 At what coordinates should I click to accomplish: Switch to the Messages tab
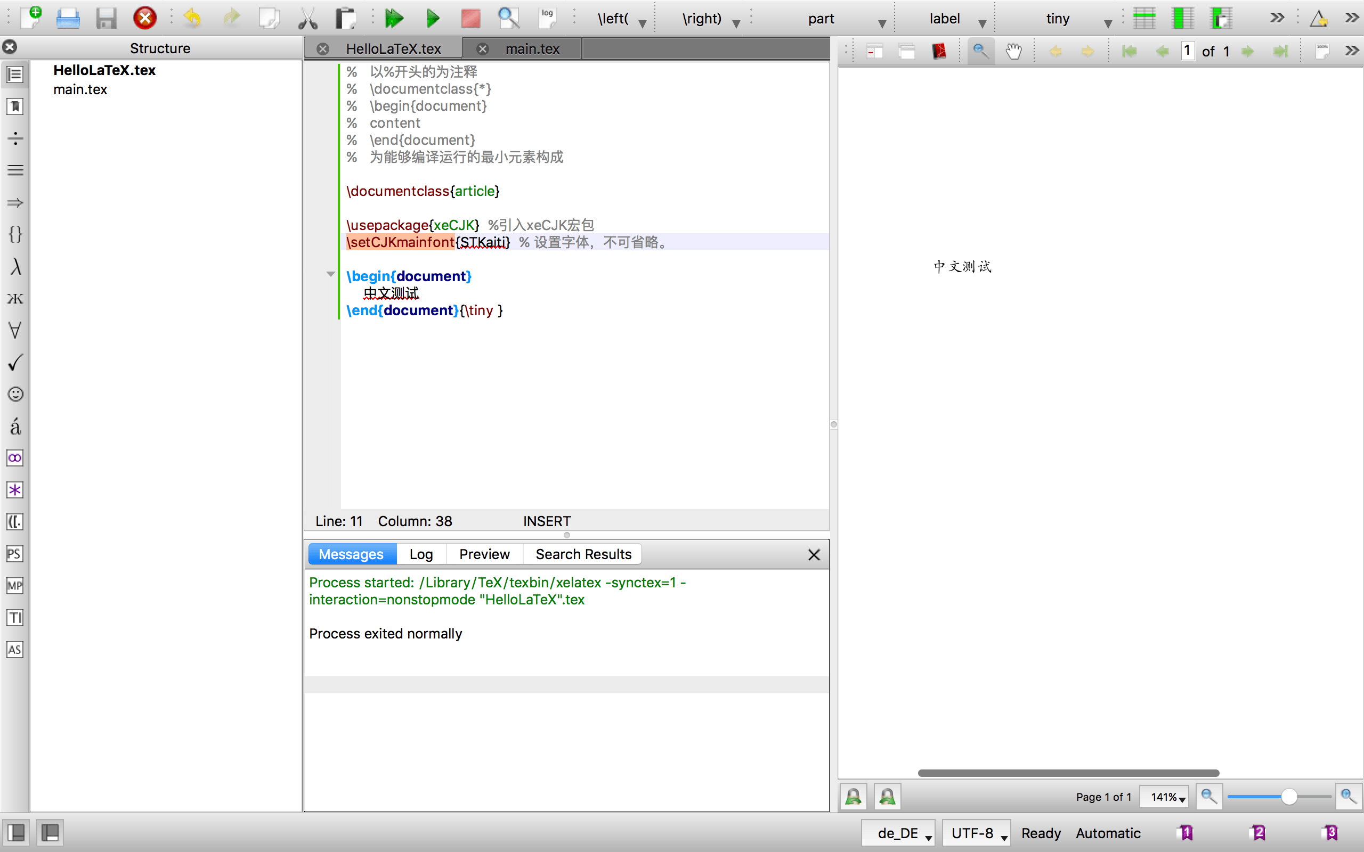tap(351, 554)
